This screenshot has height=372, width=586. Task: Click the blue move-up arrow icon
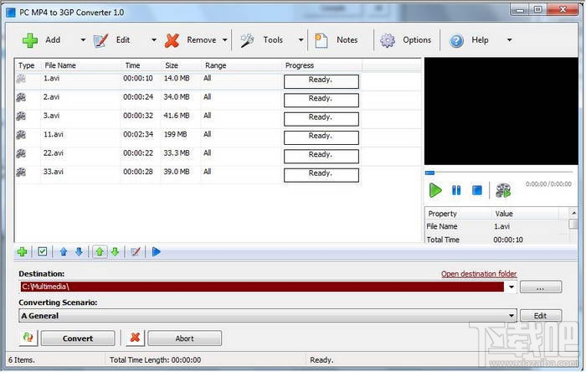pos(64,251)
